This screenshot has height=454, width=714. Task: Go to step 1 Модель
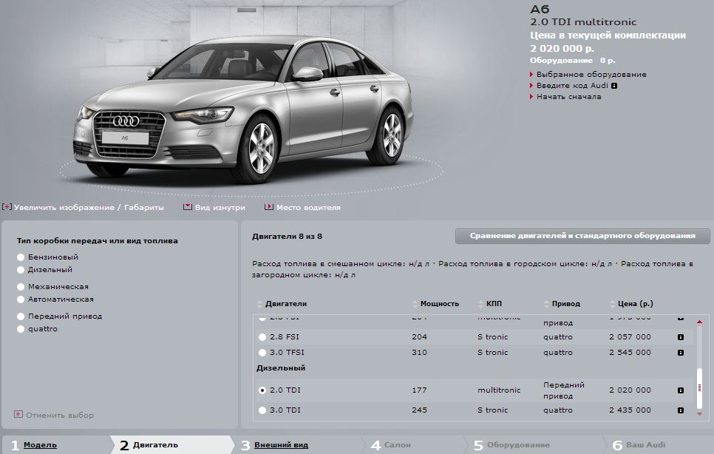pyautogui.click(x=40, y=445)
